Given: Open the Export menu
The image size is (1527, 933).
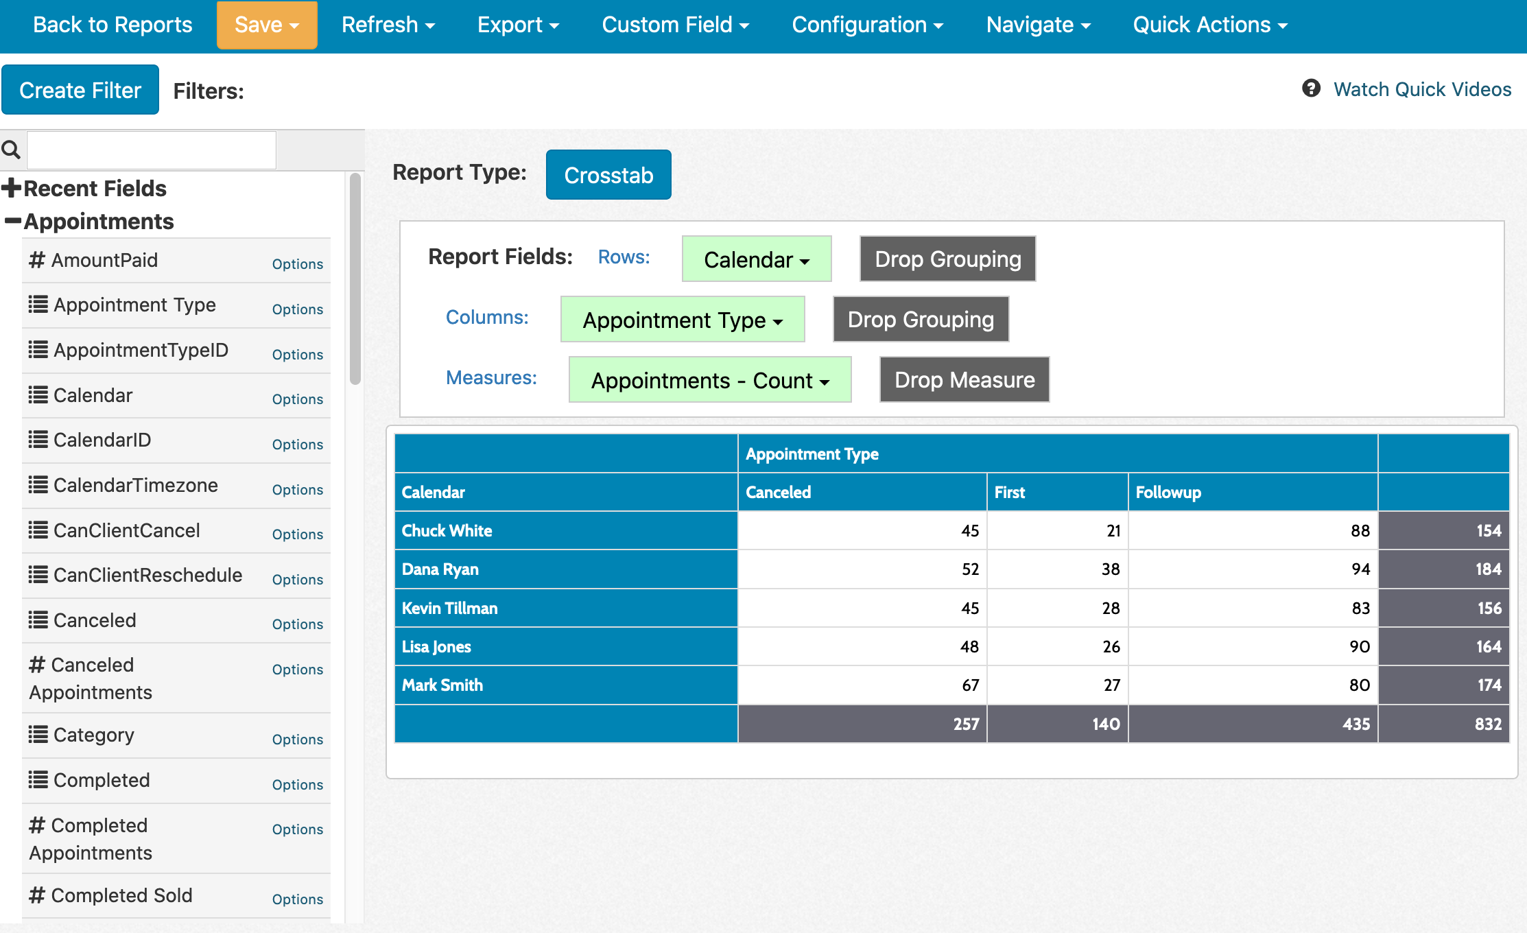Looking at the screenshot, I should pos(518,25).
